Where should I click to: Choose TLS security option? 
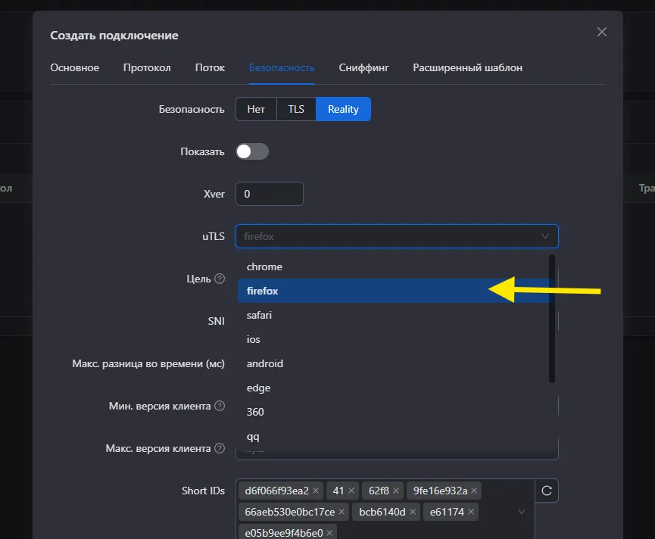click(x=296, y=109)
